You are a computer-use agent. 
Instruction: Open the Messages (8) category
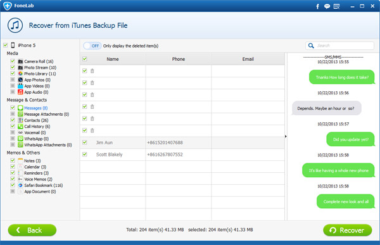tap(36, 108)
